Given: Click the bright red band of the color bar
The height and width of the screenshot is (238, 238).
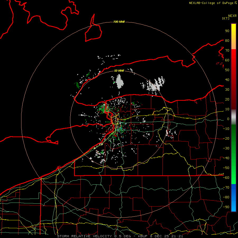Looking at the screenshot, I should coord(234,56).
